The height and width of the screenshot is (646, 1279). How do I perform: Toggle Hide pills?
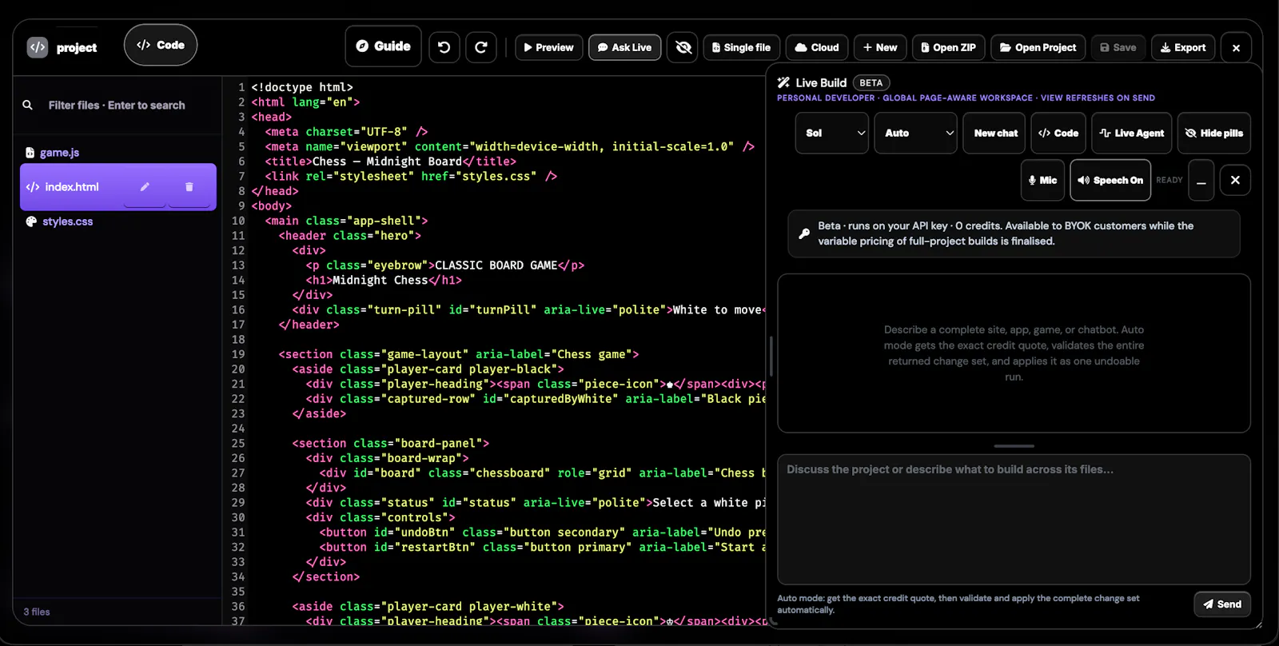click(1214, 133)
